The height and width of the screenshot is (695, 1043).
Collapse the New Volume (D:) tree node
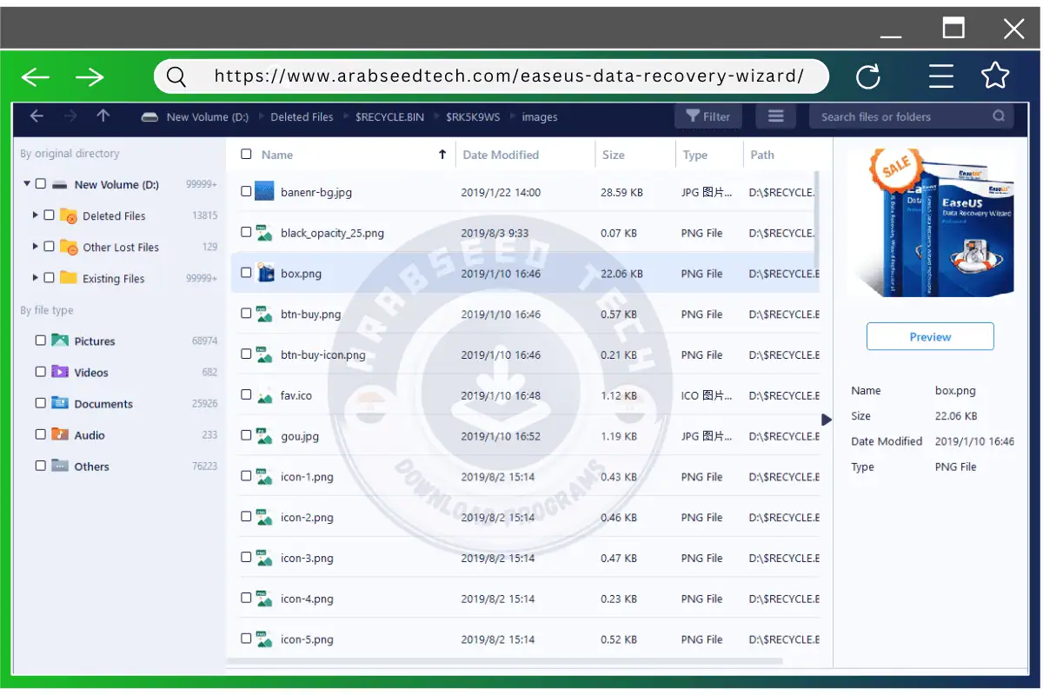tap(26, 183)
